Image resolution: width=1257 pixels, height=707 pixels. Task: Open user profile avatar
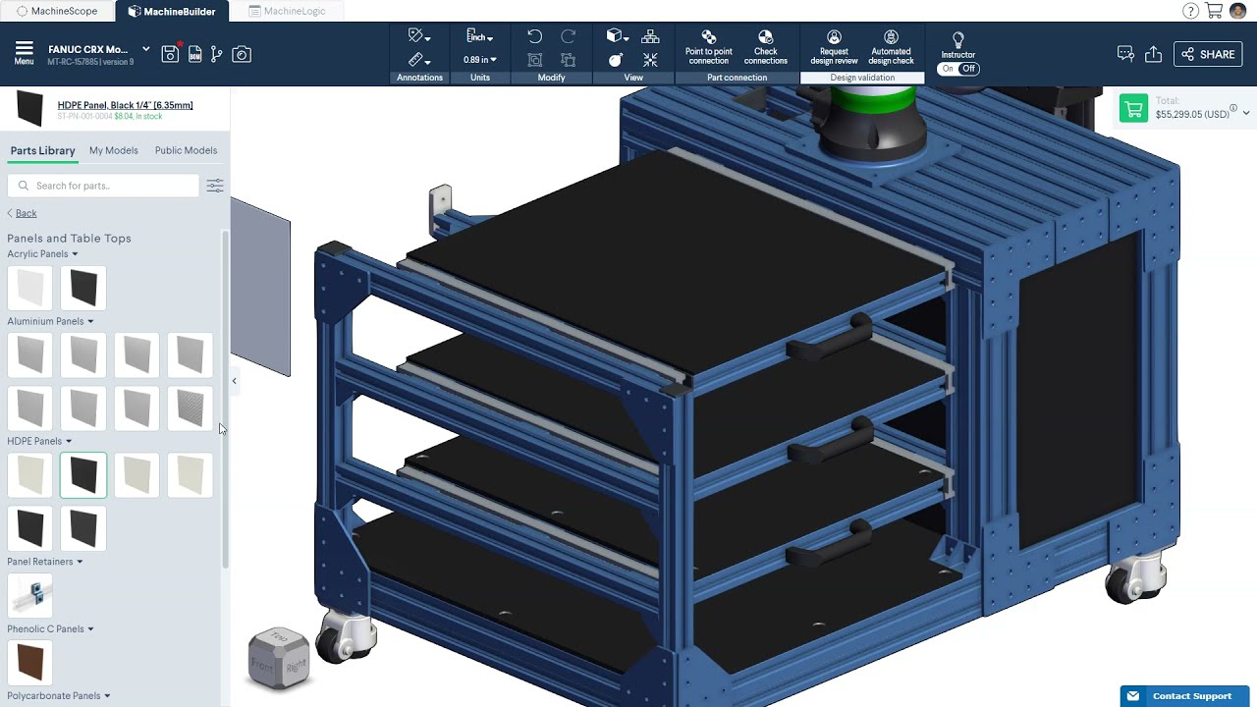pos(1237,11)
